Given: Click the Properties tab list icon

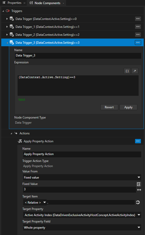Looking at the screenshot, I should (x=4, y=3).
